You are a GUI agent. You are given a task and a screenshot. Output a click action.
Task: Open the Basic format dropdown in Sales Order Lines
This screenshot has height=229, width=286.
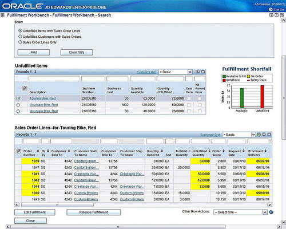253,135
